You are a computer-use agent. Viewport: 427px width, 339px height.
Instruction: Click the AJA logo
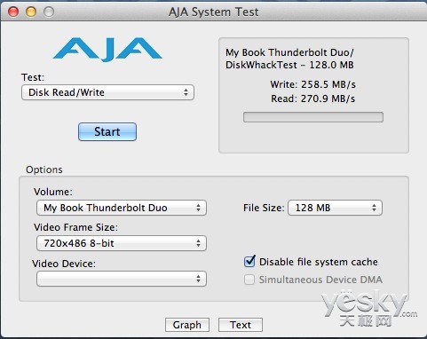coord(107,50)
